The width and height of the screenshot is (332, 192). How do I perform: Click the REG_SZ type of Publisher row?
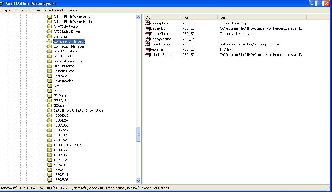pyautogui.click(x=188, y=49)
